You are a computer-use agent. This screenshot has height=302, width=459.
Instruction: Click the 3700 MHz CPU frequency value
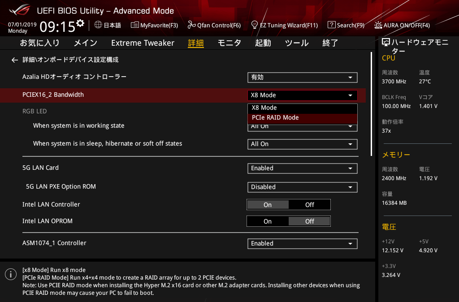394,82
